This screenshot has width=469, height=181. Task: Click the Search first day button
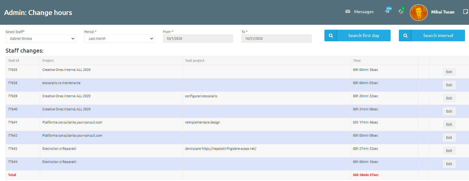click(357, 35)
